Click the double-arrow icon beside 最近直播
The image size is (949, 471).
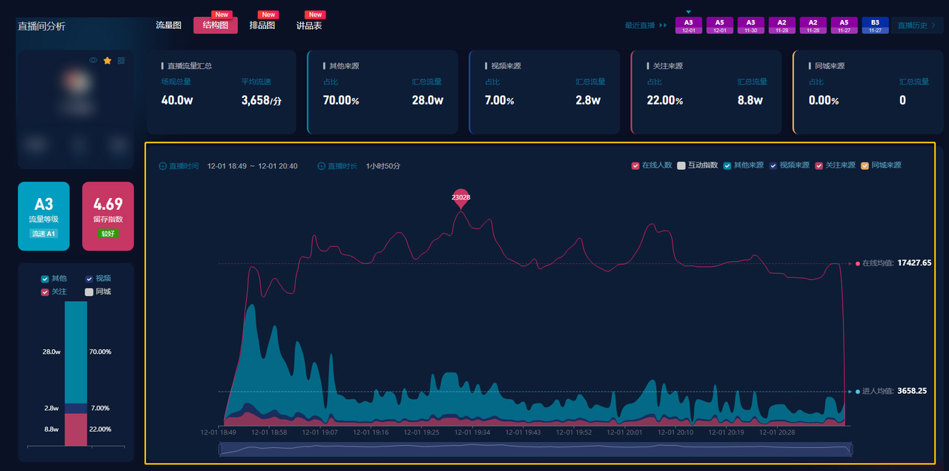663,25
